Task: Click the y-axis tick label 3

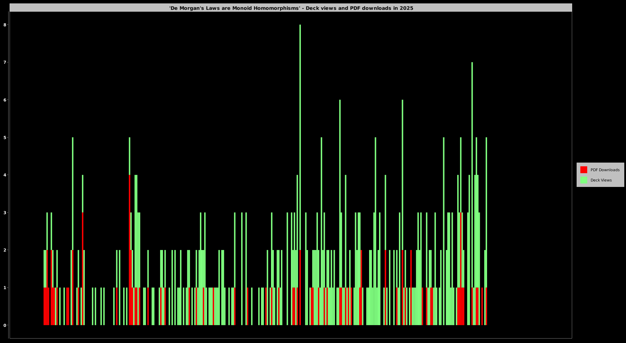Action: click(x=5, y=213)
